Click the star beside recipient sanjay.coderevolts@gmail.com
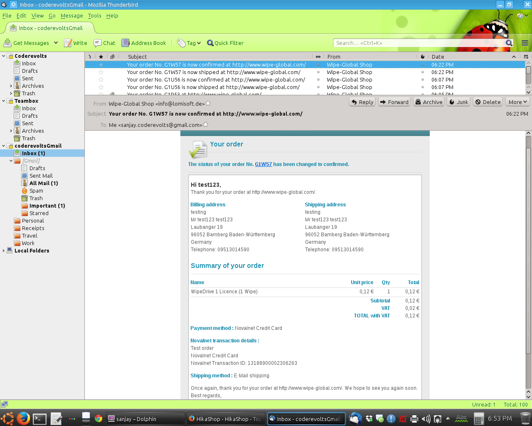This screenshot has height=426, width=532. point(205,124)
